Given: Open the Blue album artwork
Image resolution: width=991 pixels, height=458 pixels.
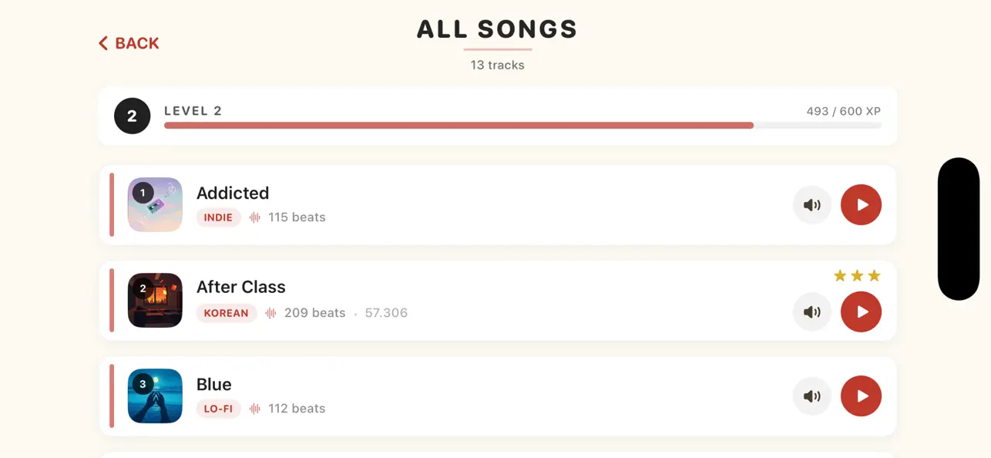Looking at the screenshot, I should tap(155, 396).
